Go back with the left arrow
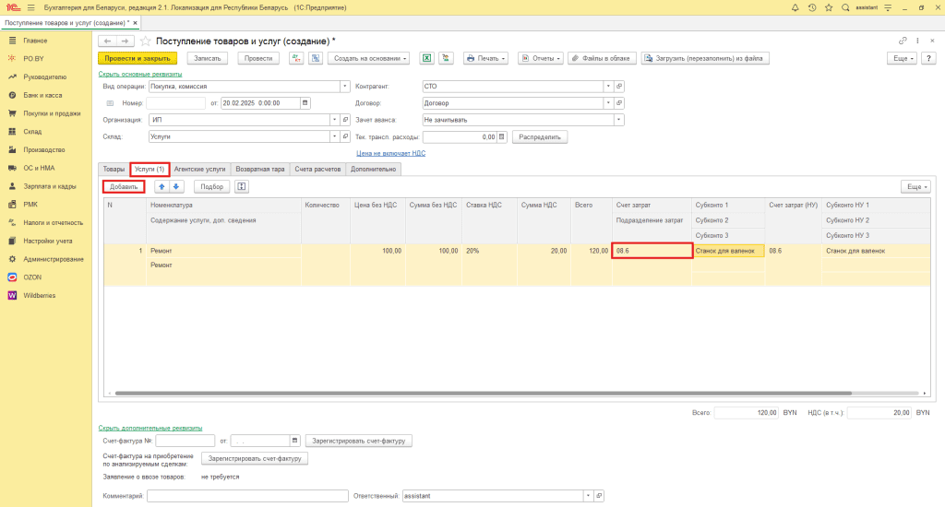 pos(107,41)
